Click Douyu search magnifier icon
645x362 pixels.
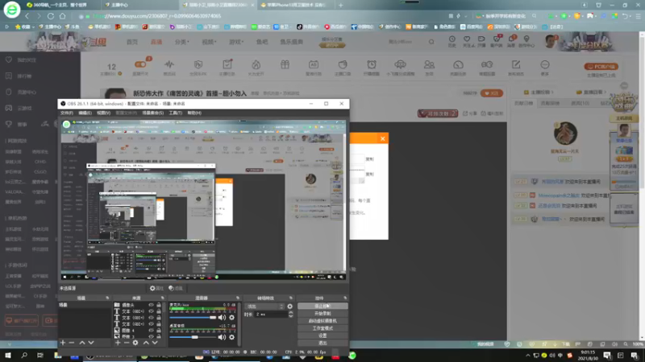[431, 42]
